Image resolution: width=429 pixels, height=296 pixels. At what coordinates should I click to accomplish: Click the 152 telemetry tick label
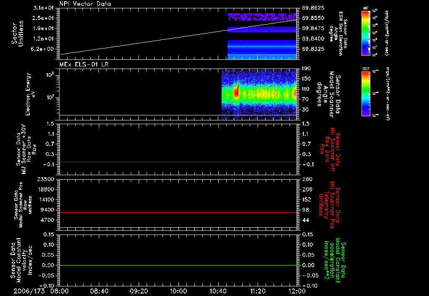click(307, 199)
